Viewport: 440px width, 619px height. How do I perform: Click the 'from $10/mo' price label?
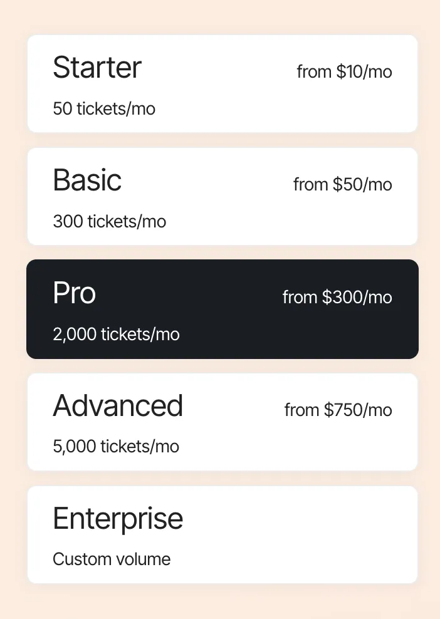344,72
